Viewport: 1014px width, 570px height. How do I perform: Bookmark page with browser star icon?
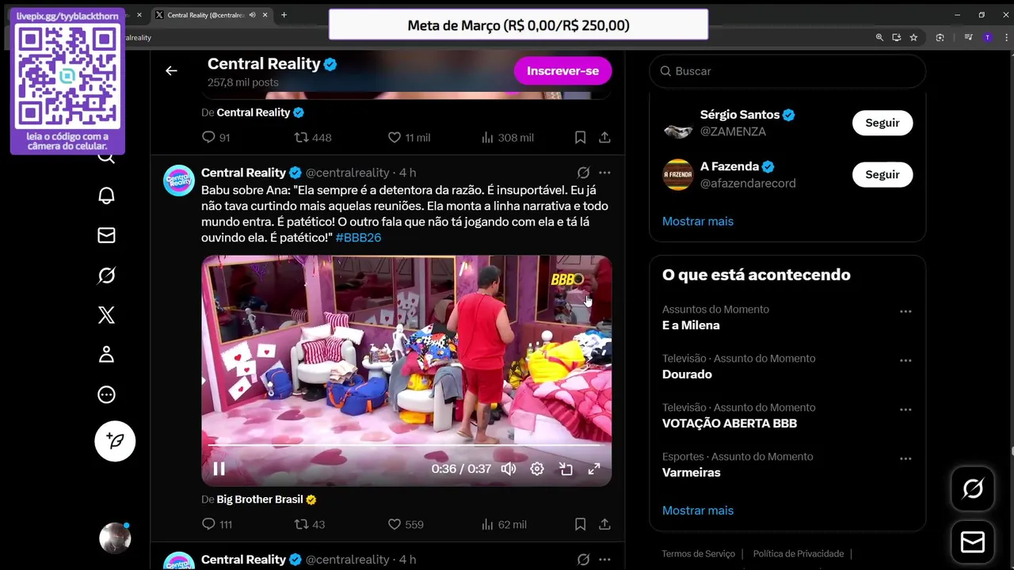tap(913, 37)
